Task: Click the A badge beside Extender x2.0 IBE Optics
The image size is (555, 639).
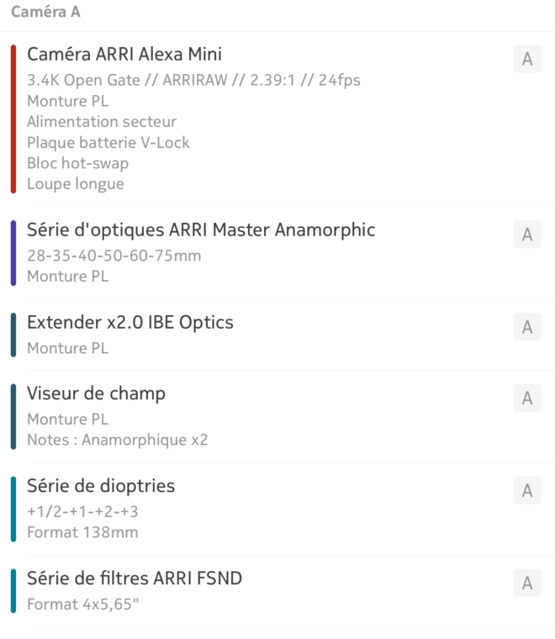Action: pos(527,327)
